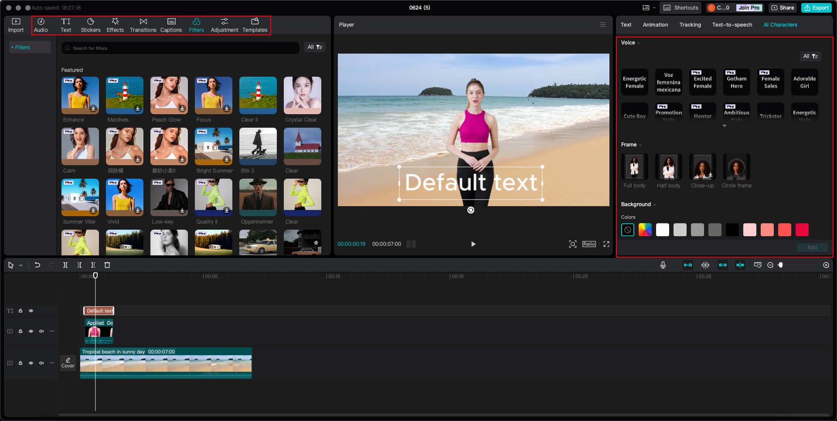The image size is (837, 421).
Task: Expand the full voice list arrow
Action: [725, 126]
